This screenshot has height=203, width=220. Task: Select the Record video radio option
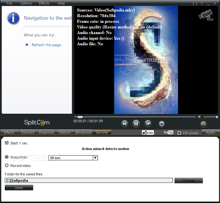click(x=6, y=166)
